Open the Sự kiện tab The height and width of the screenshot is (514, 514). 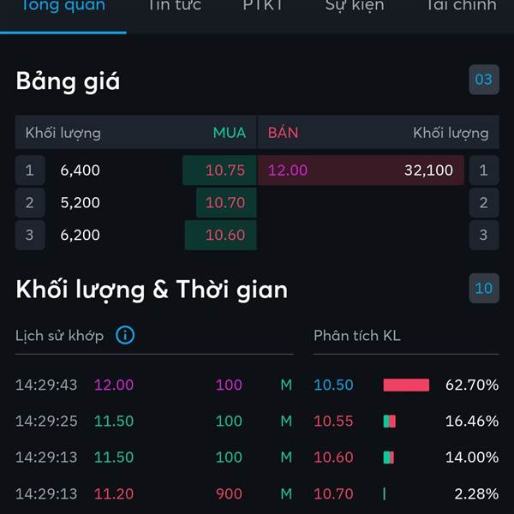click(355, 6)
